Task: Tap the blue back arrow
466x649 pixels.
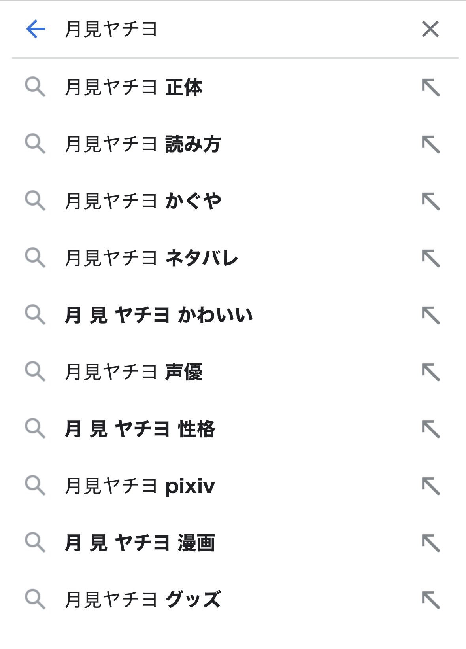Action: 36,29
